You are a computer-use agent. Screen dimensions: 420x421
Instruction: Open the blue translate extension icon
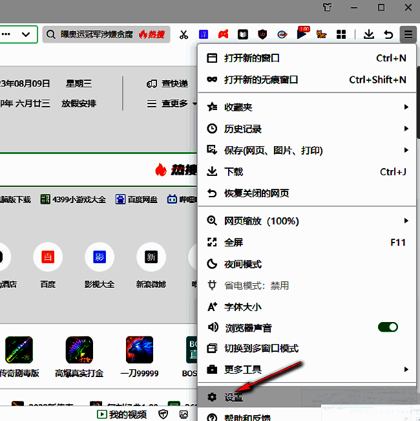pos(204,34)
